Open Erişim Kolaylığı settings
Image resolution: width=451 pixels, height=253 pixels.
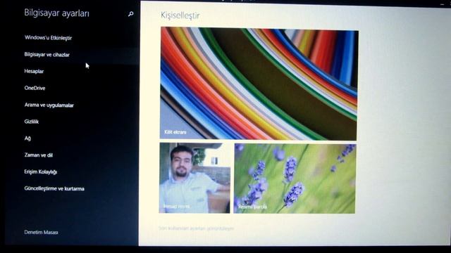pos(41,171)
